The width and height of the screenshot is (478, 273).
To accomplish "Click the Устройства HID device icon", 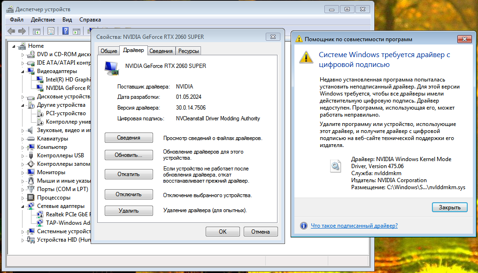I will point(31,240).
